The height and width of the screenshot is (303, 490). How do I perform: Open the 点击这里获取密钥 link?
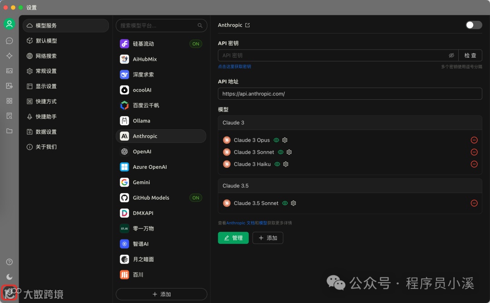point(235,67)
